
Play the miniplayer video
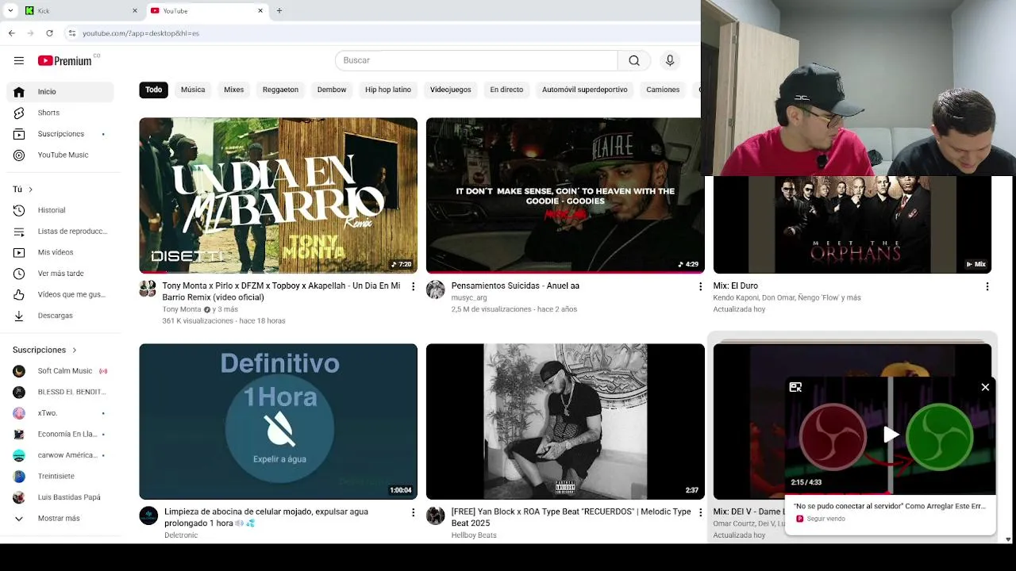[x=891, y=435]
